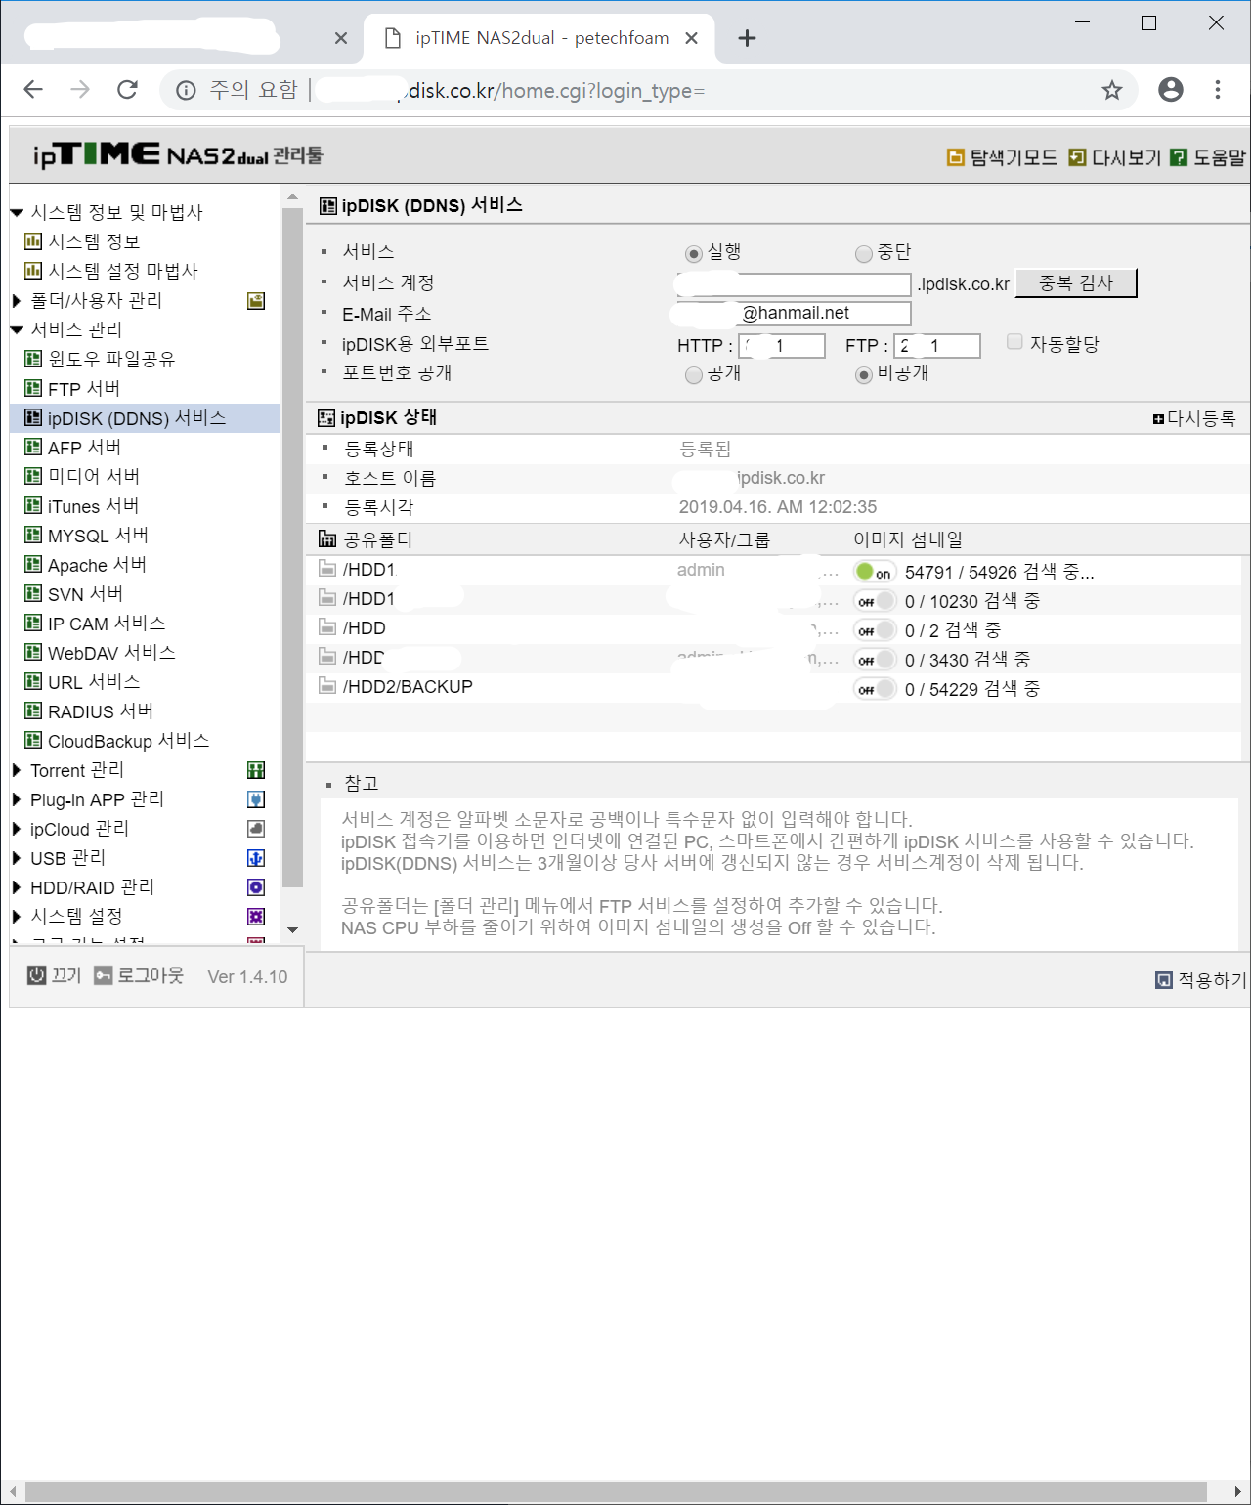Expand the USB 관리 tree
This screenshot has height=1505, width=1251.
17,858
